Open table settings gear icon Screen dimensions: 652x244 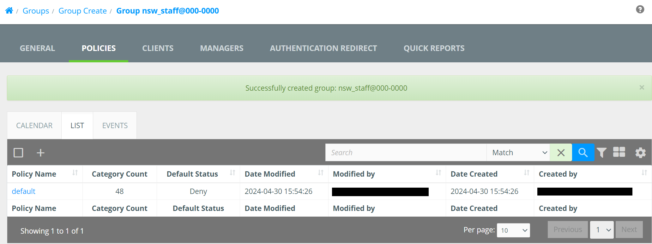click(640, 153)
